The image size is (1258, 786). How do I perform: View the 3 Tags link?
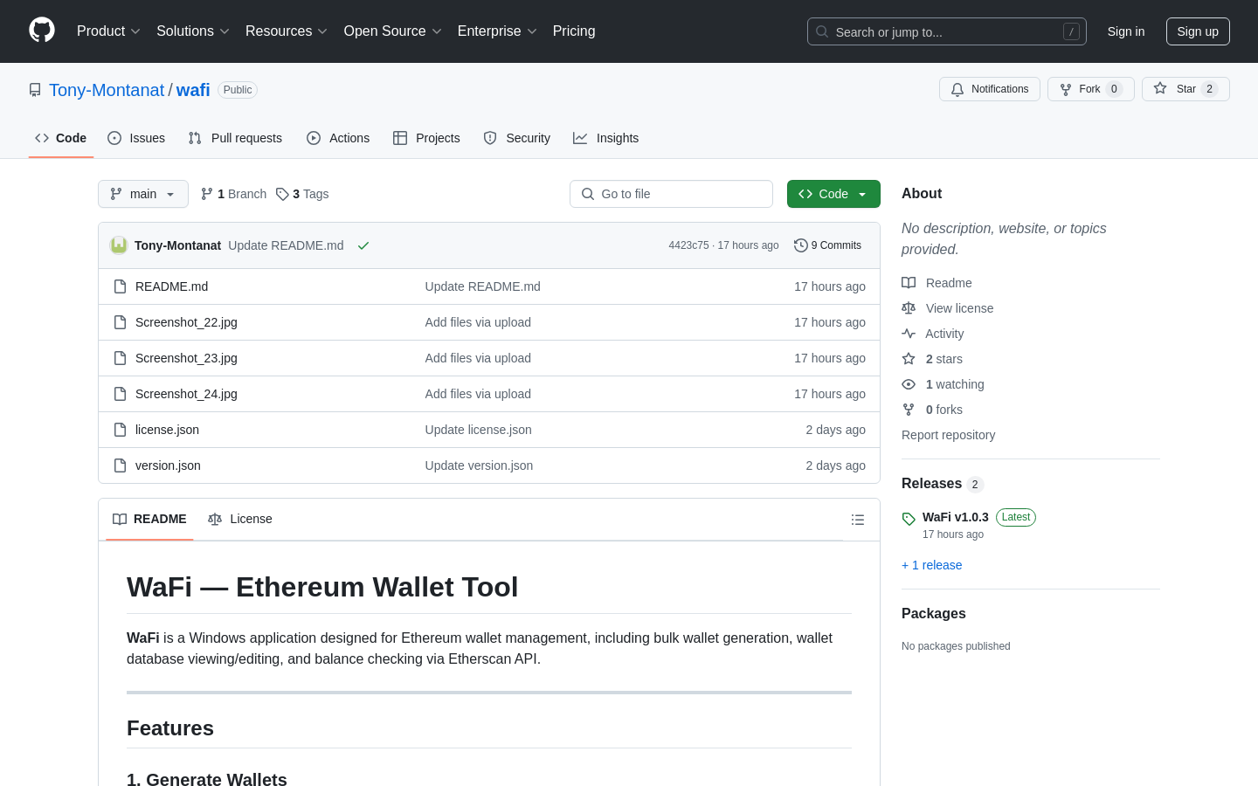(302, 194)
